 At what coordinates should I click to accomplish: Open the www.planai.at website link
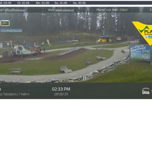64,10
